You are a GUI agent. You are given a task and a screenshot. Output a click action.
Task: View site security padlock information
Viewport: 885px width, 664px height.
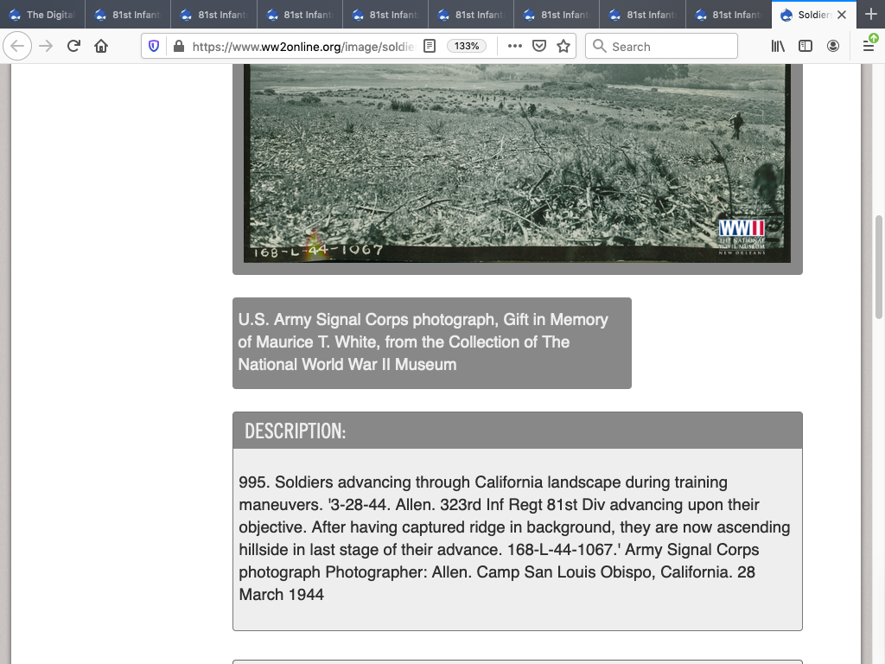[178, 46]
